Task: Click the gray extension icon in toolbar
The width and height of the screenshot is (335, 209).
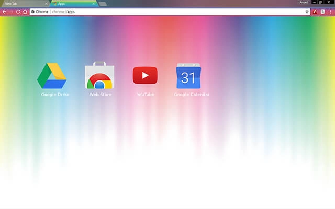Action: pos(323,11)
